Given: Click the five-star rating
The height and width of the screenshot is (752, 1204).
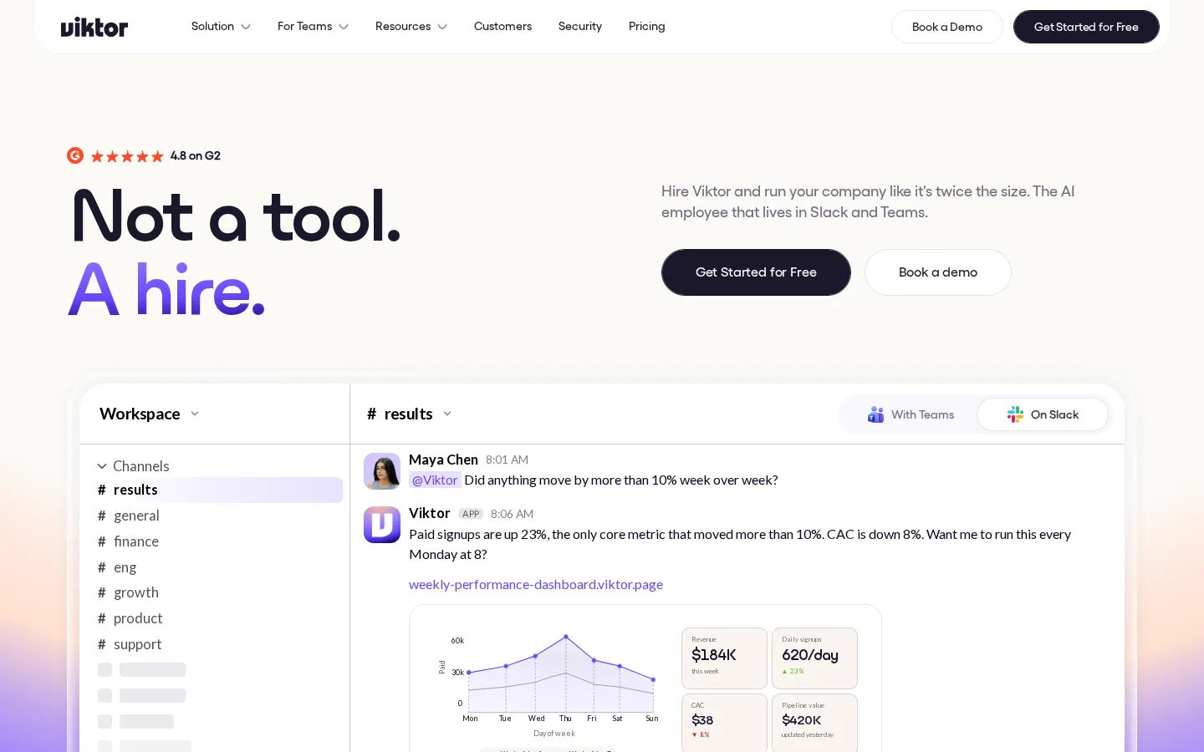Looking at the screenshot, I should [127, 156].
